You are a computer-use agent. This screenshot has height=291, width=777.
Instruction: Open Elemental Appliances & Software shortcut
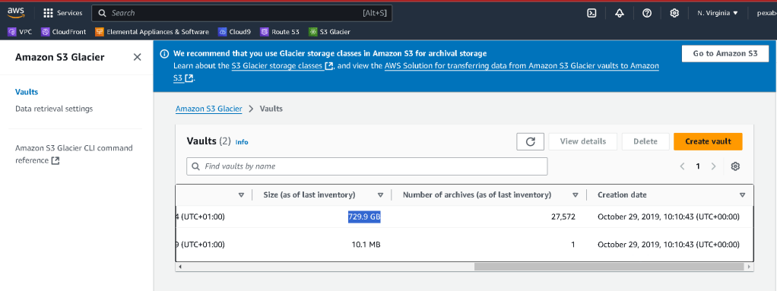coord(151,32)
